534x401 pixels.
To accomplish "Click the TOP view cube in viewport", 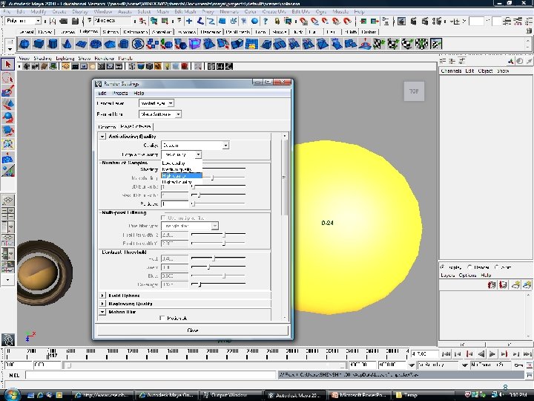I will click(414, 91).
